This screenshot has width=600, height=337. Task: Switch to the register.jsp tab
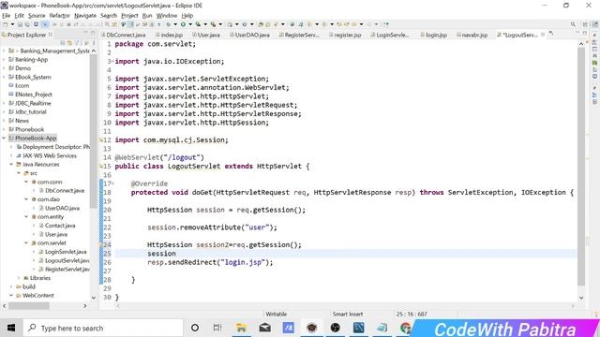(345, 35)
